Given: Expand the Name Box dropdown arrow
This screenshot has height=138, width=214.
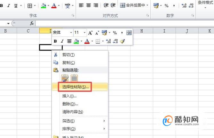Looking at the screenshot, I should tap(8, 23).
